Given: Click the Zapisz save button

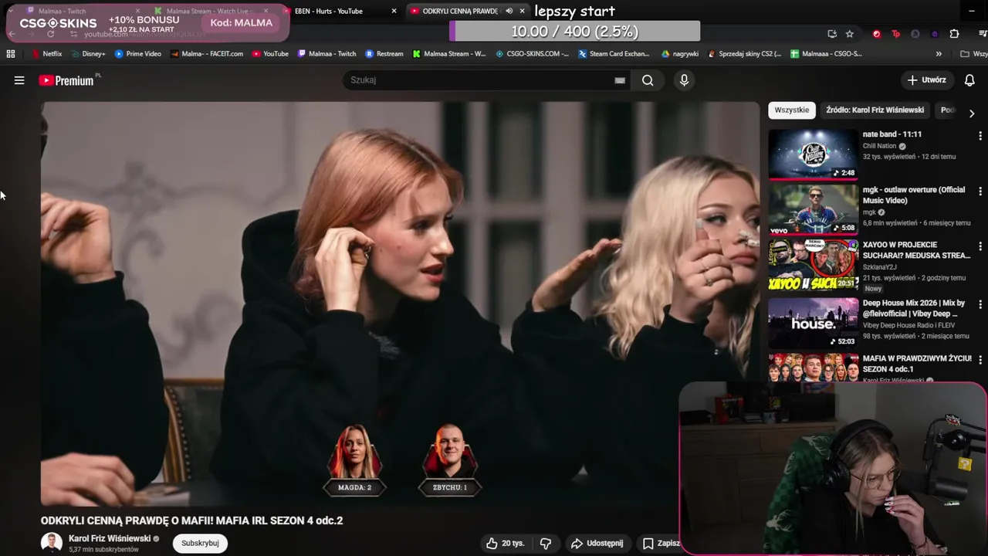Looking at the screenshot, I should [661, 544].
